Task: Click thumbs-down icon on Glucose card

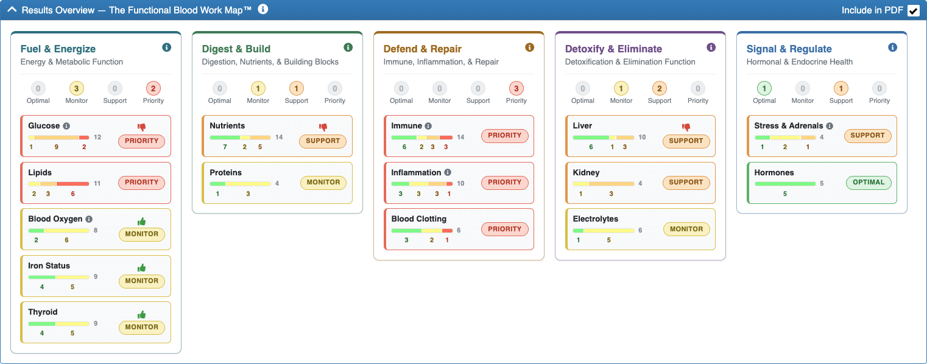Action: 142,128
